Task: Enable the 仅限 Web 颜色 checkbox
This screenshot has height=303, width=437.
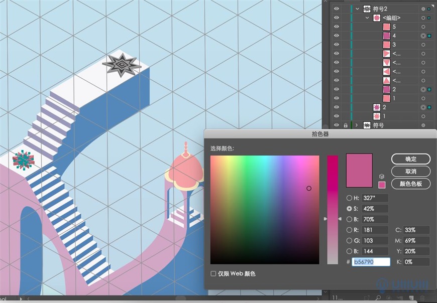Action: pos(213,273)
